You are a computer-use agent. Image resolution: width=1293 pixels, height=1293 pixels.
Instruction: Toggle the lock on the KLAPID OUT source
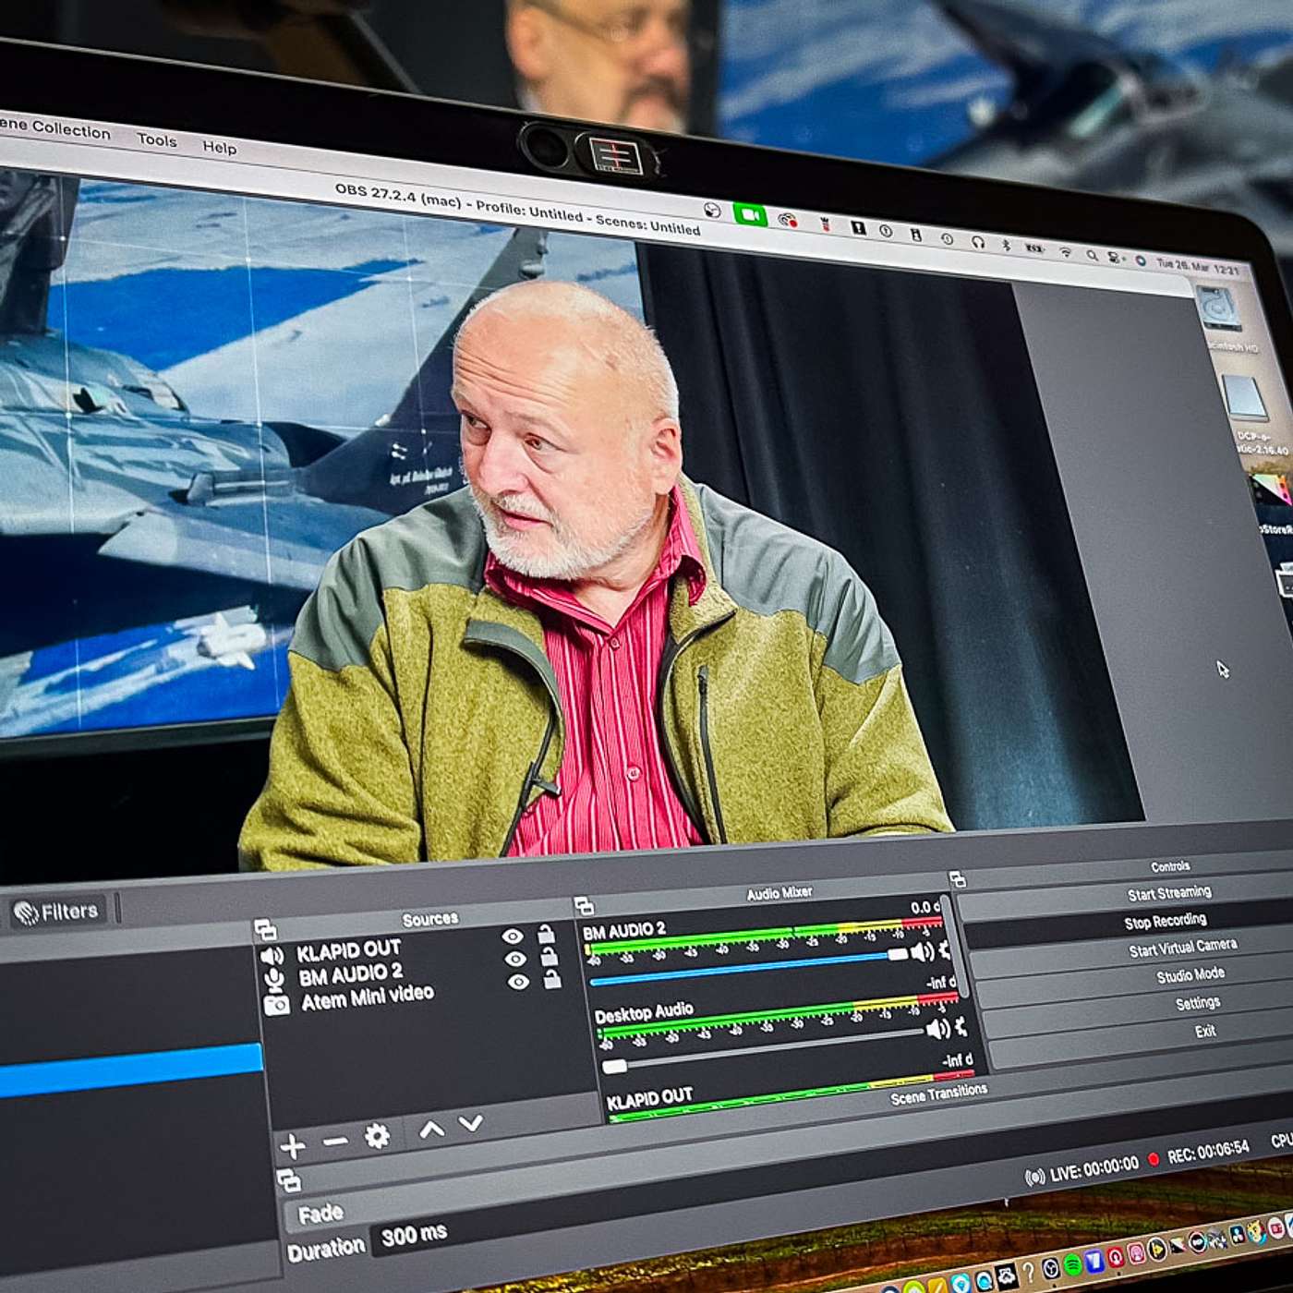(x=547, y=934)
